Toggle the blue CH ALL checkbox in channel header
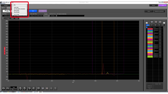The image size is (168, 94). click(x=147, y=27)
